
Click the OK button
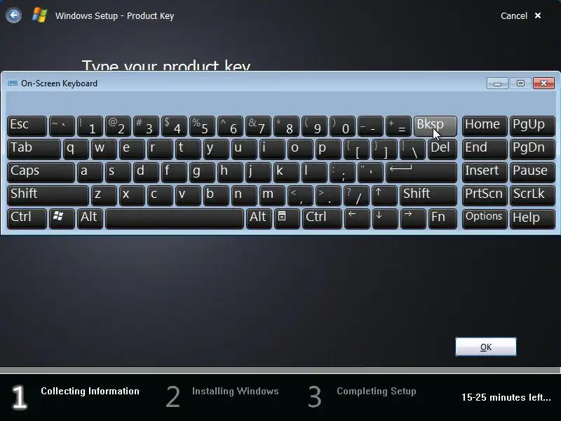[x=485, y=347]
